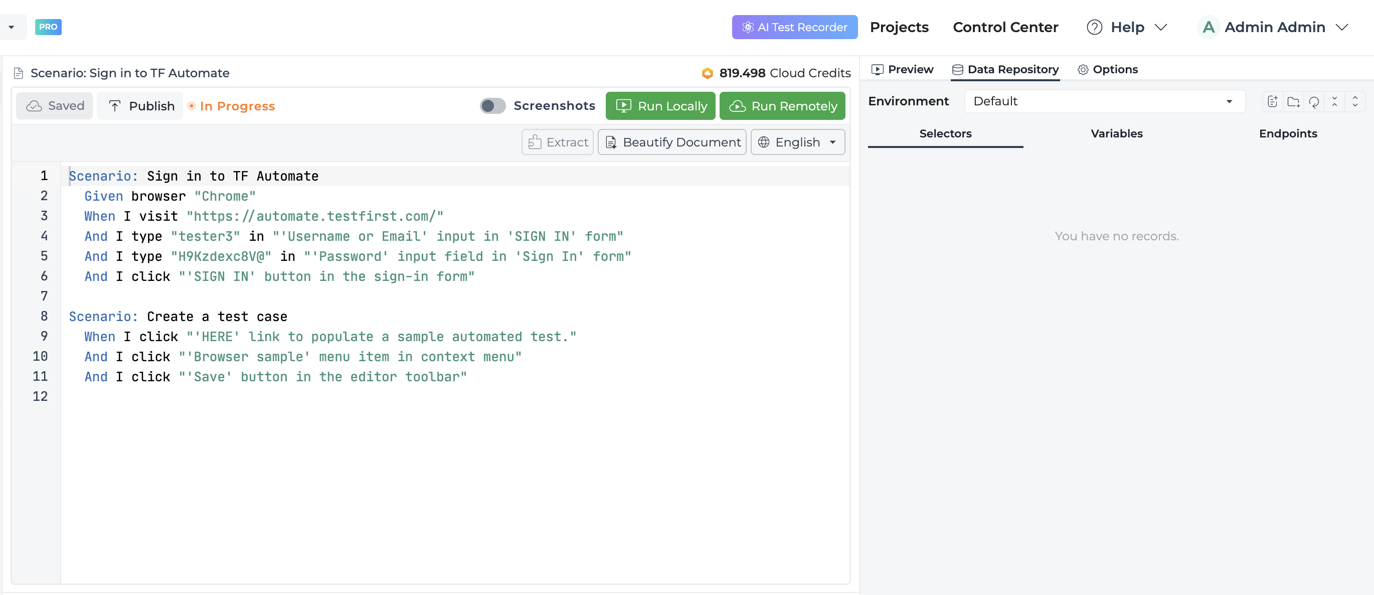The image size is (1374, 595).
Task: Open the top-left caret dropdown
Action: pyautogui.click(x=12, y=27)
